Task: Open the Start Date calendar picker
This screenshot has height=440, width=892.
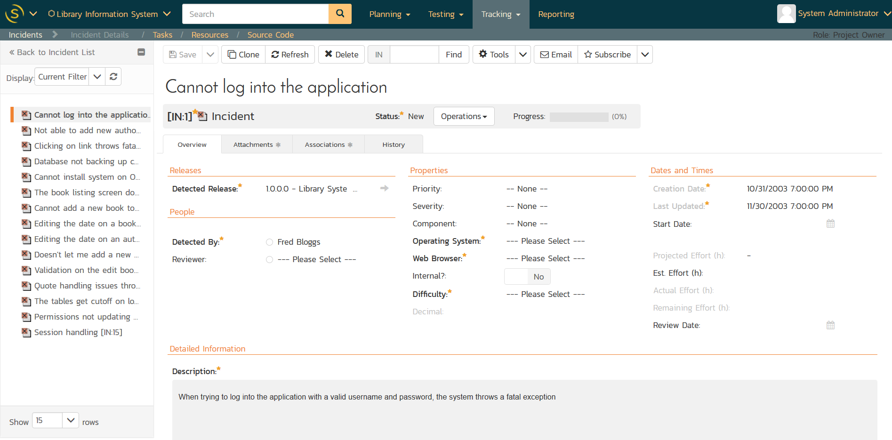Action: [830, 224]
